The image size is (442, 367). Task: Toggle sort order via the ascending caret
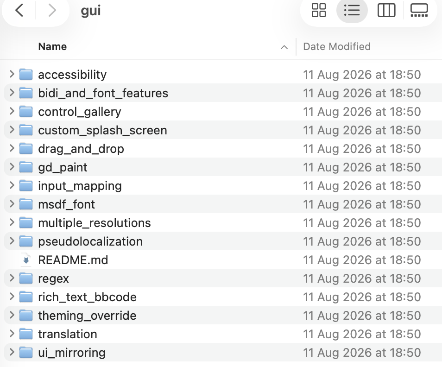(x=284, y=47)
